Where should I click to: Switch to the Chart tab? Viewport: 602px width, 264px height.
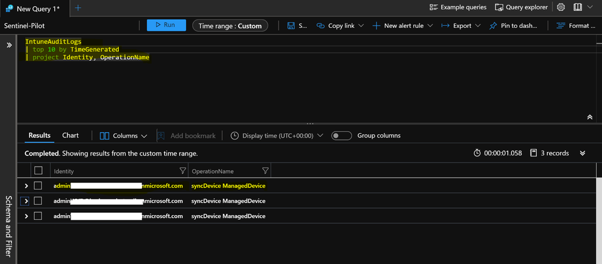click(x=71, y=135)
